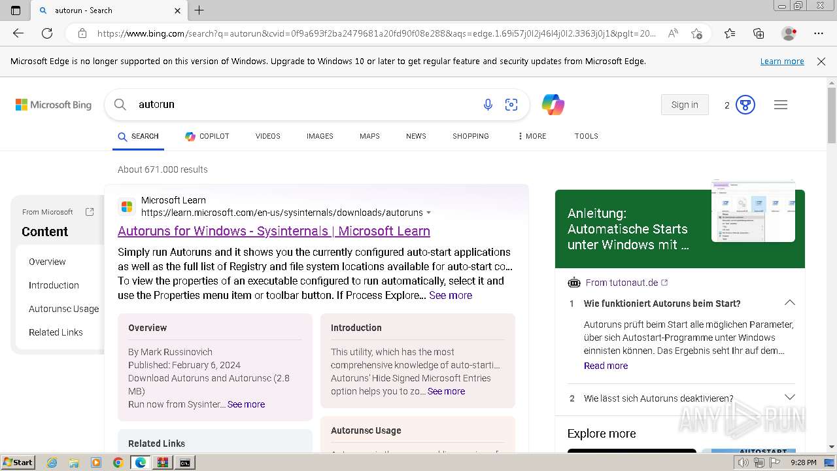This screenshot has height=471, width=837.
Task: Jump to Overview in Content panel
Action: 47,262
